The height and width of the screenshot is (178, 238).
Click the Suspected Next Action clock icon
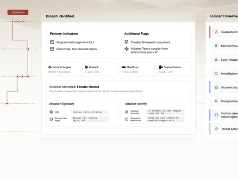point(126,119)
